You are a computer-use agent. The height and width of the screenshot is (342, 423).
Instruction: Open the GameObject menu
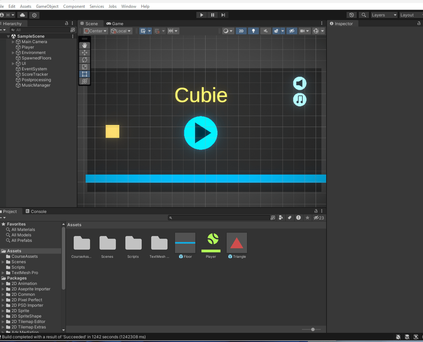[x=47, y=6]
